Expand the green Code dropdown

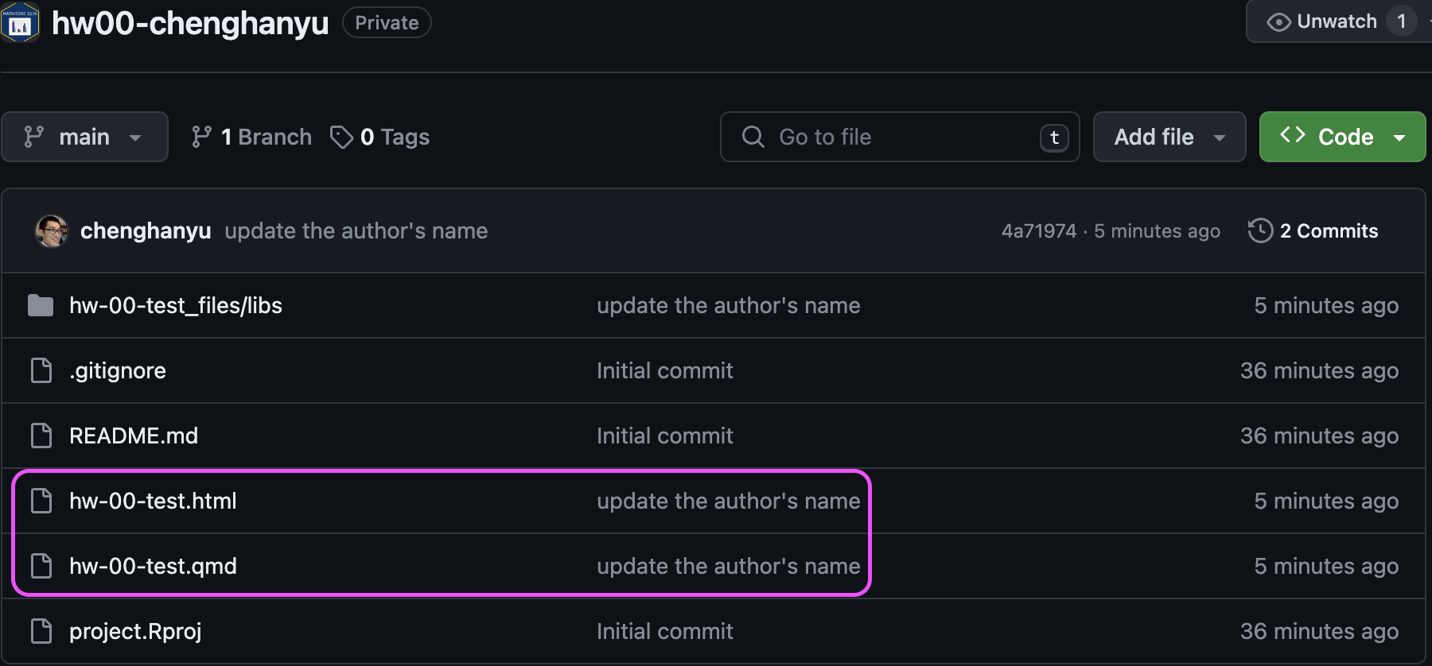point(1342,137)
